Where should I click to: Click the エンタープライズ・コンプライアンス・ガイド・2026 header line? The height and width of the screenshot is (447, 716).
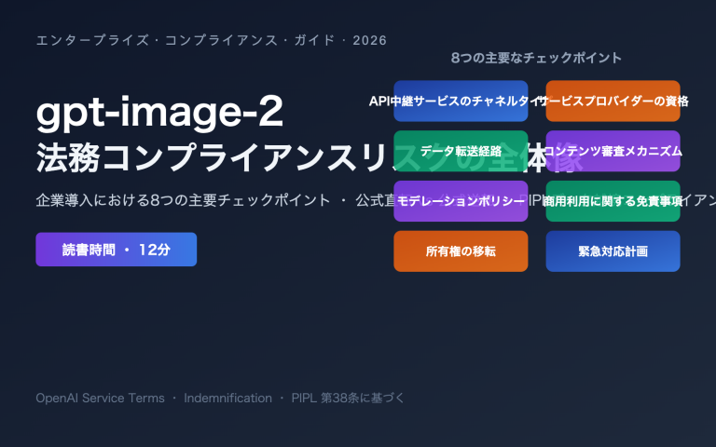click(x=212, y=40)
